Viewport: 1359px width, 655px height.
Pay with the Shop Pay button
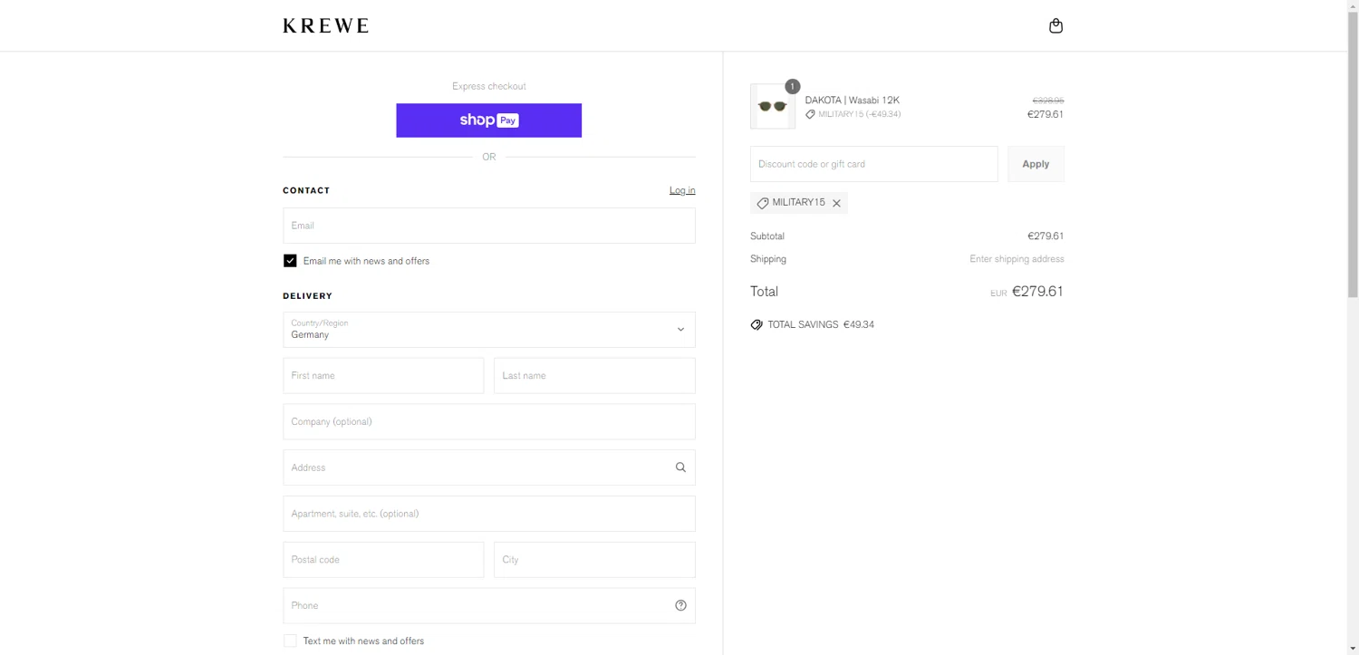[x=488, y=120]
